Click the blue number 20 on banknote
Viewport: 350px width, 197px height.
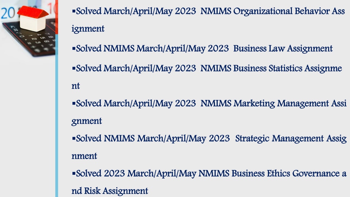8,13
